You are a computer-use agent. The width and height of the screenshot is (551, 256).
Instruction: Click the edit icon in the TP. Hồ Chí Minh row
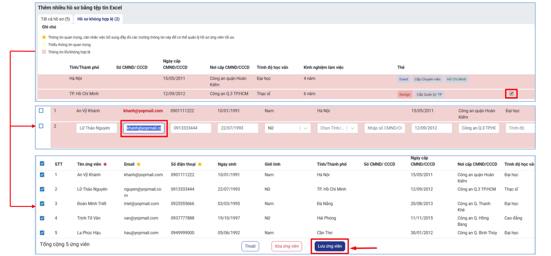click(x=512, y=94)
